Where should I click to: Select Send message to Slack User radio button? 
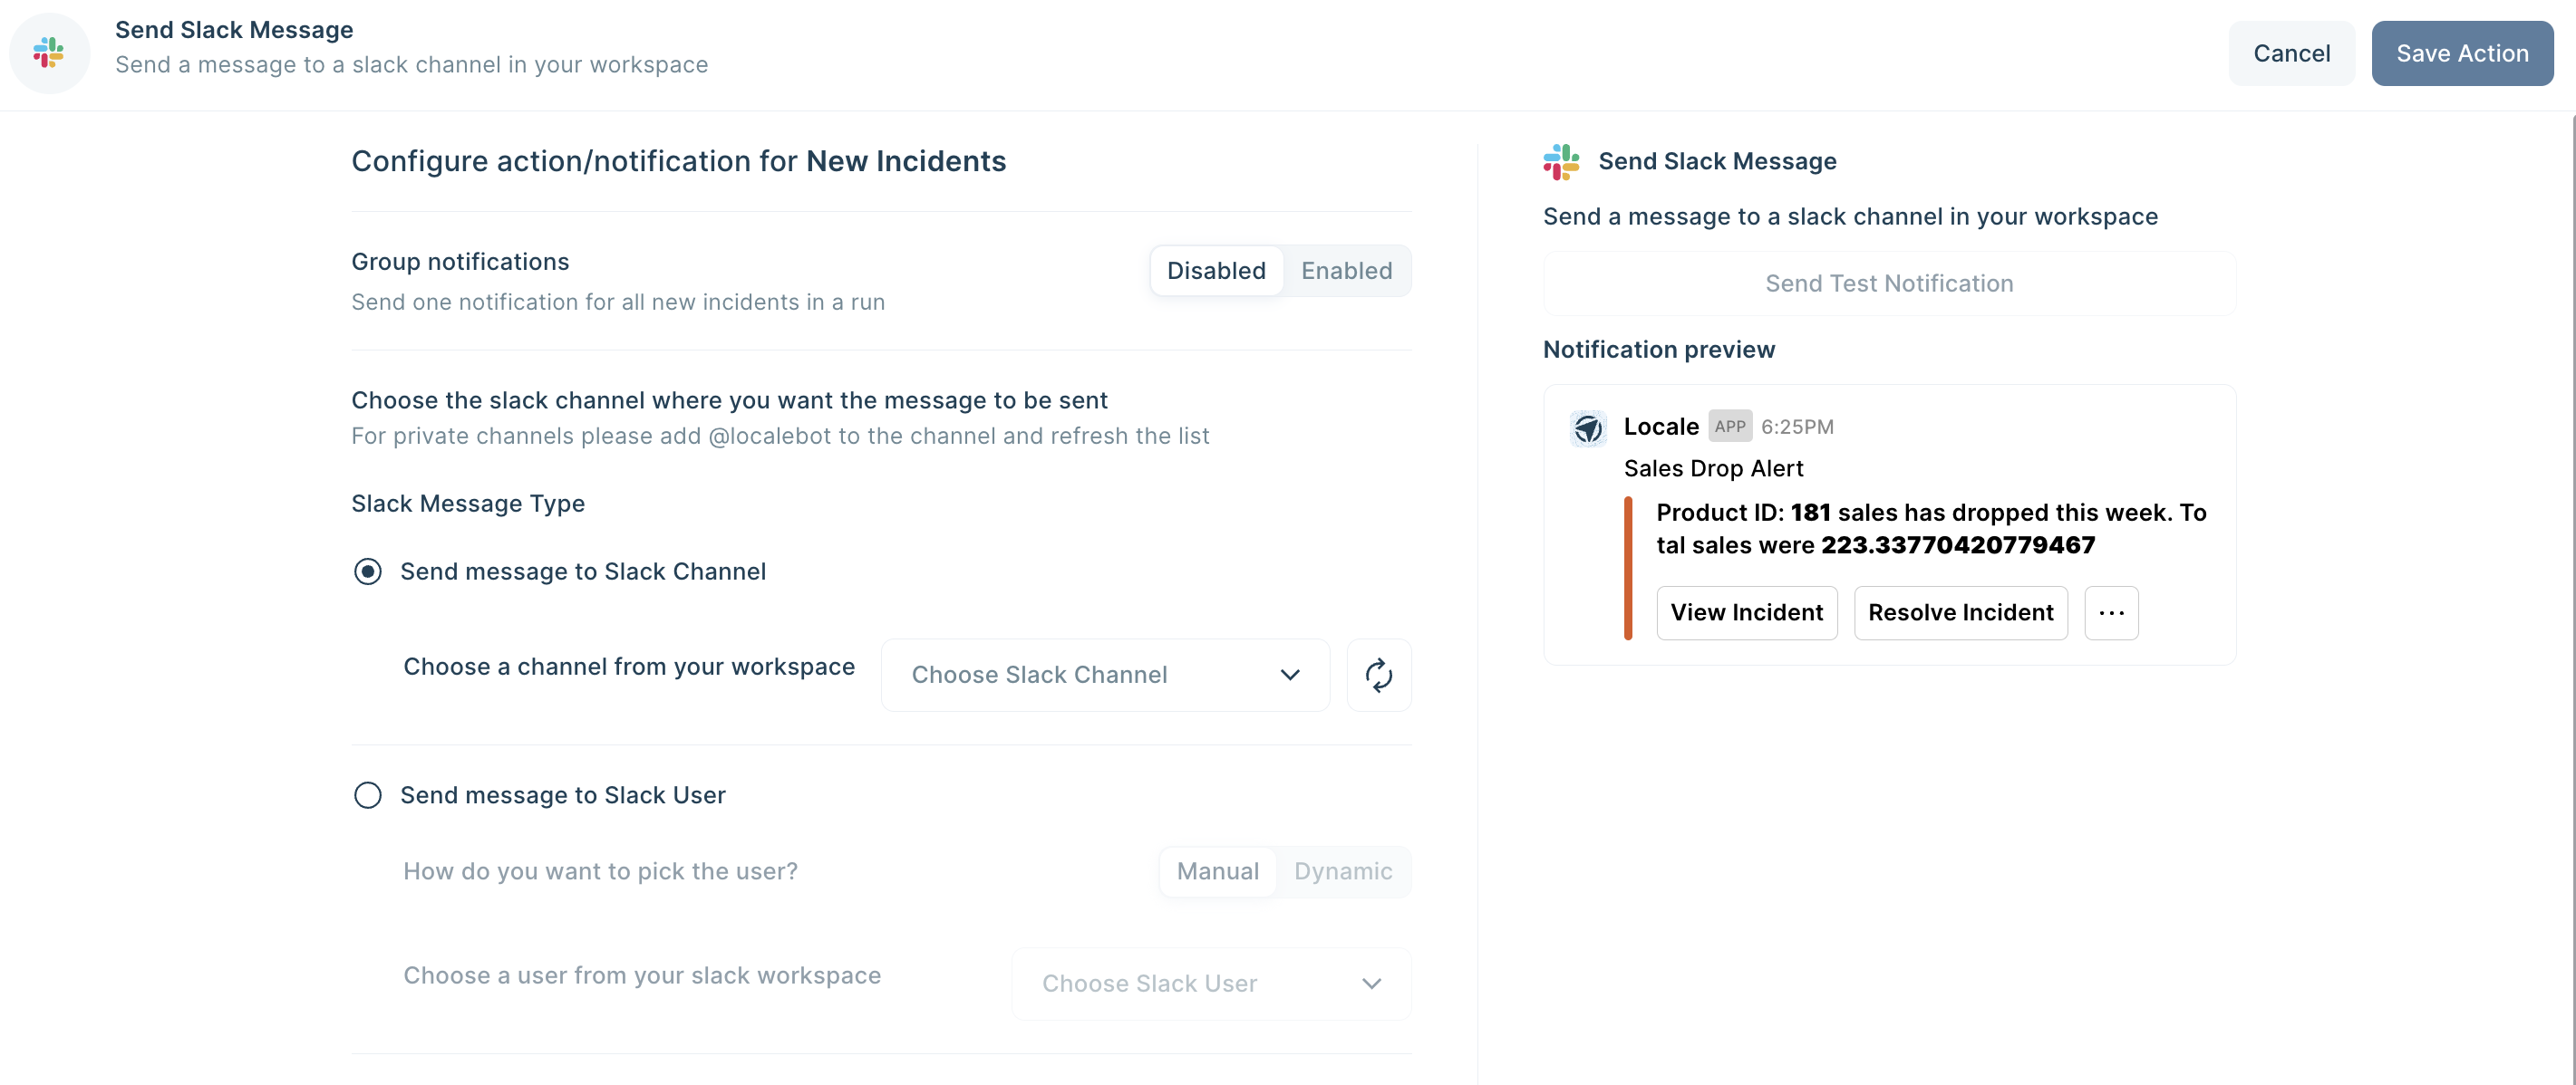[366, 794]
